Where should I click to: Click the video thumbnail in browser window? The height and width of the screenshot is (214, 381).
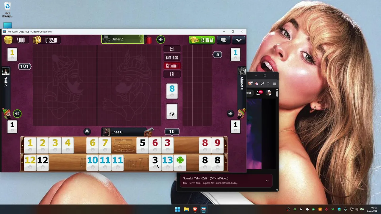click(x=254, y=134)
